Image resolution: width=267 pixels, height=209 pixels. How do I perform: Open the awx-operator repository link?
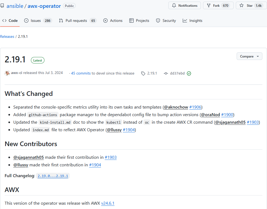tap(44, 6)
